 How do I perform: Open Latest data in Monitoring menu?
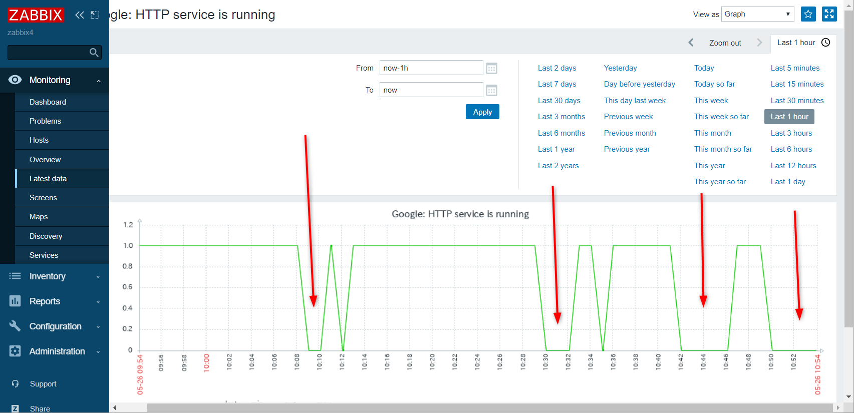(x=62, y=179)
